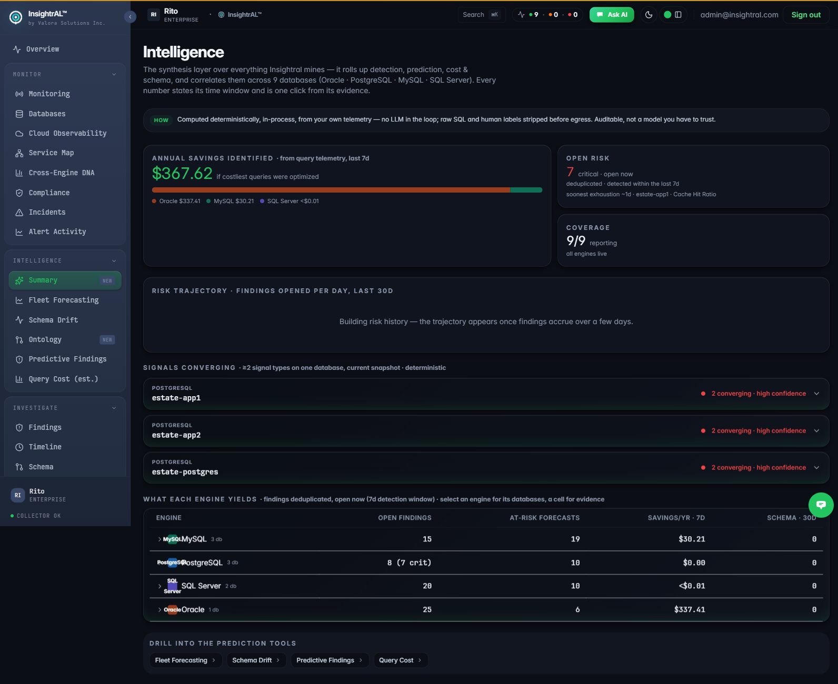Expand the SQL Server engine row
Viewport: 838px width, 684px height.
(x=159, y=586)
